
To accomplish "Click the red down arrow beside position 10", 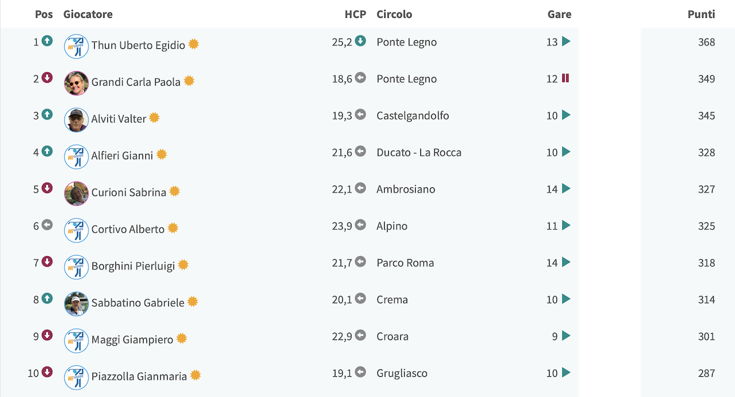I will click(47, 372).
